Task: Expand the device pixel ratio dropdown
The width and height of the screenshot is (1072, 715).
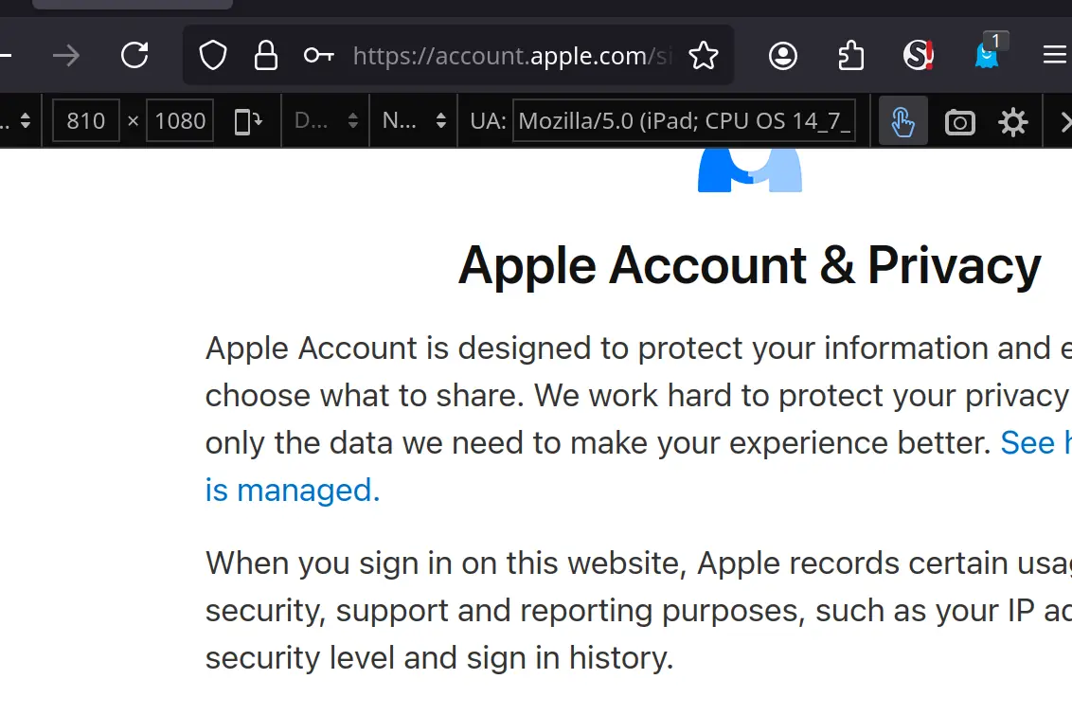Action: tap(326, 121)
